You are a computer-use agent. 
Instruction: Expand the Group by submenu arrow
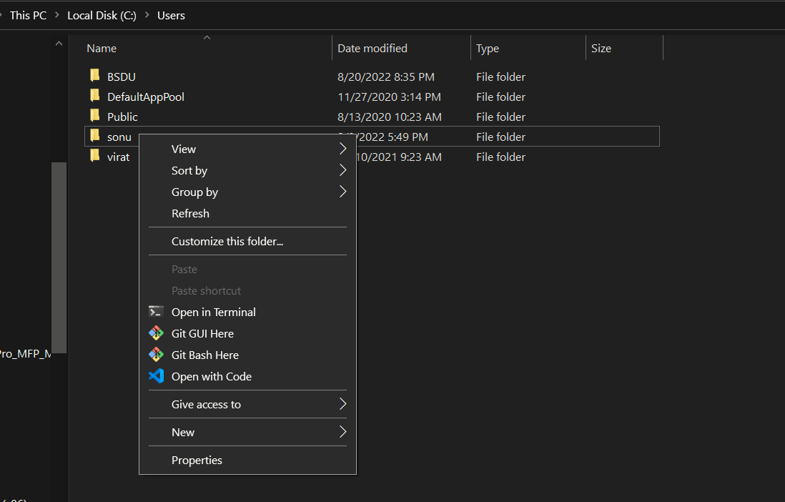pos(342,192)
